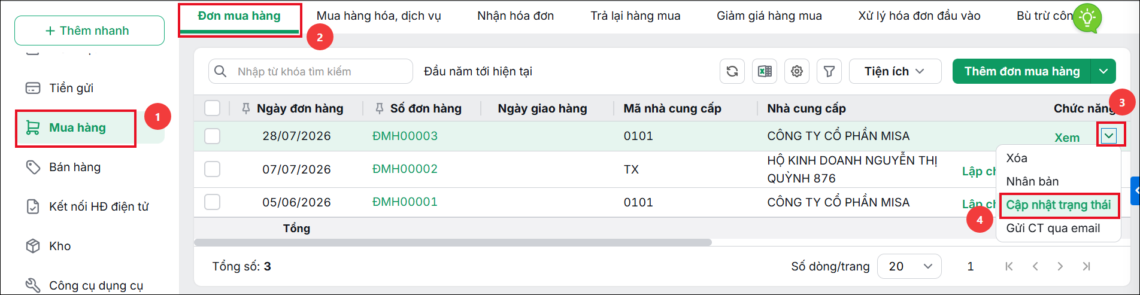Image resolution: width=1140 pixels, height=295 pixels.
Task: Switch to Nhận hóa đơn tab
Action: coord(516,16)
